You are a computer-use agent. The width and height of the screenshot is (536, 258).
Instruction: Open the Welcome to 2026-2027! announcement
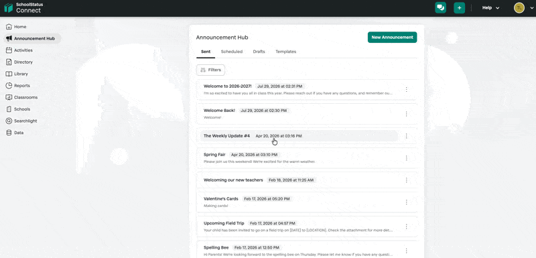(307, 90)
